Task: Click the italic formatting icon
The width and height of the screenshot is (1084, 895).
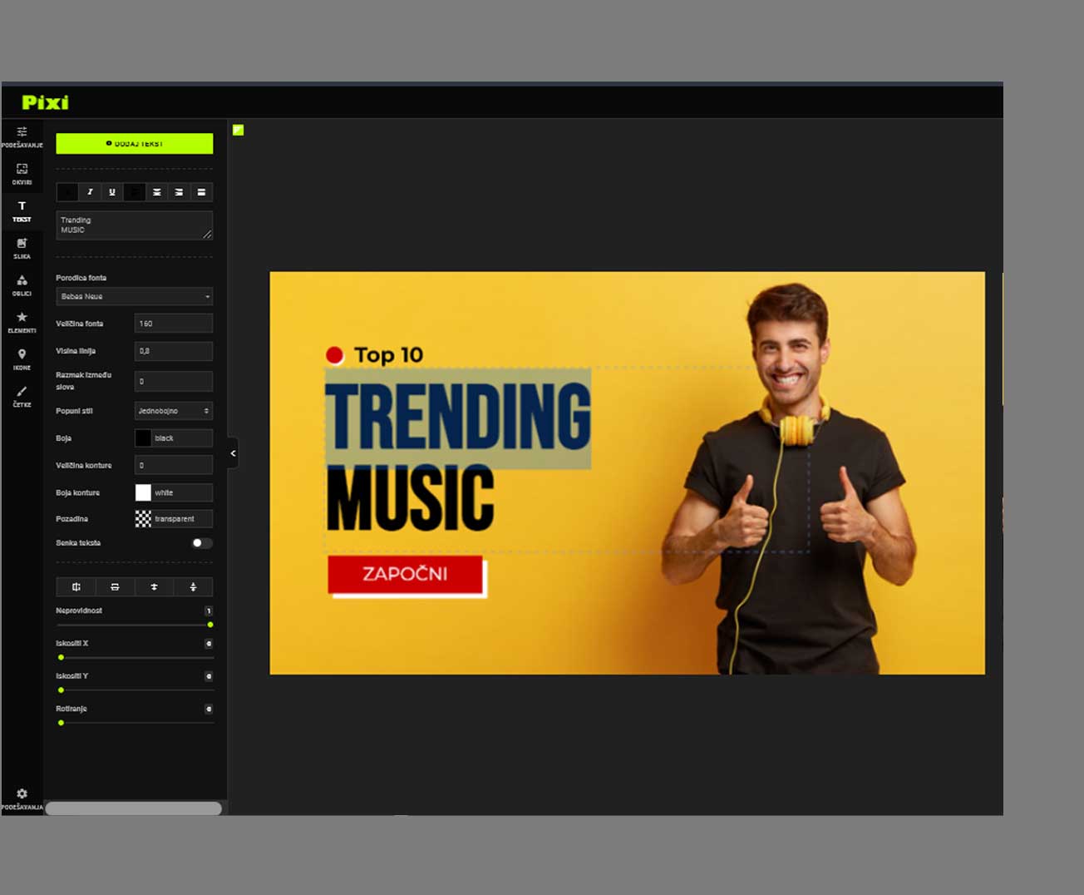Action: point(90,192)
